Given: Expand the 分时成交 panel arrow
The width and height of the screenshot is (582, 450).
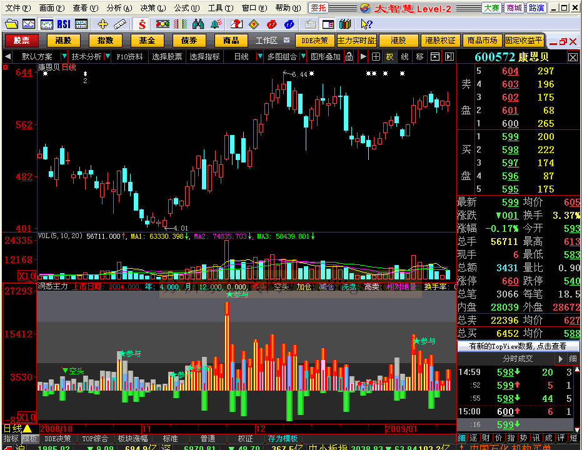Looking at the screenshot, I should (561, 359).
